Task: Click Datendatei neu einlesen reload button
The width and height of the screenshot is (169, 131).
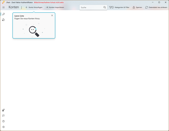Action: click(156, 7)
